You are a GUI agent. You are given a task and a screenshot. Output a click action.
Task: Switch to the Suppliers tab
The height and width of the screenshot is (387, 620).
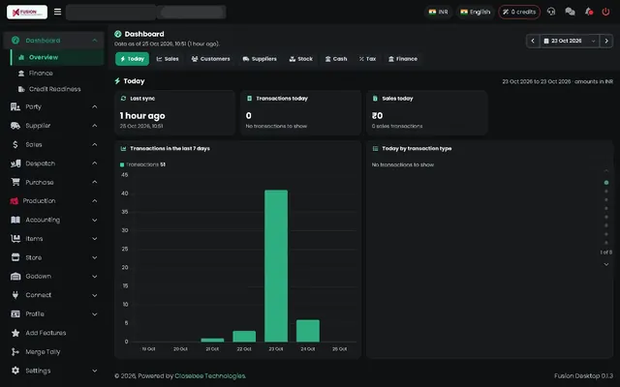[x=260, y=59]
